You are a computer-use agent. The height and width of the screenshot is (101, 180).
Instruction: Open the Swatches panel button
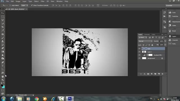click(x=174, y=16)
